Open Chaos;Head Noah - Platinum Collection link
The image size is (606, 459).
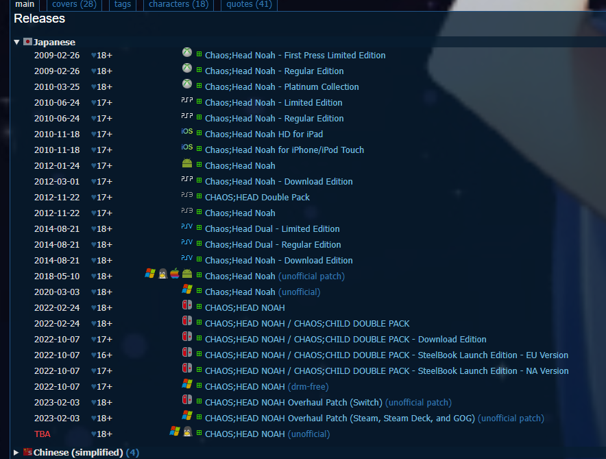pyautogui.click(x=282, y=87)
